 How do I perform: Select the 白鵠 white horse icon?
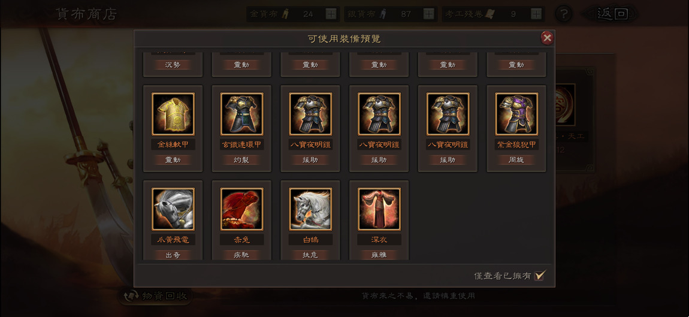point(310,209)
